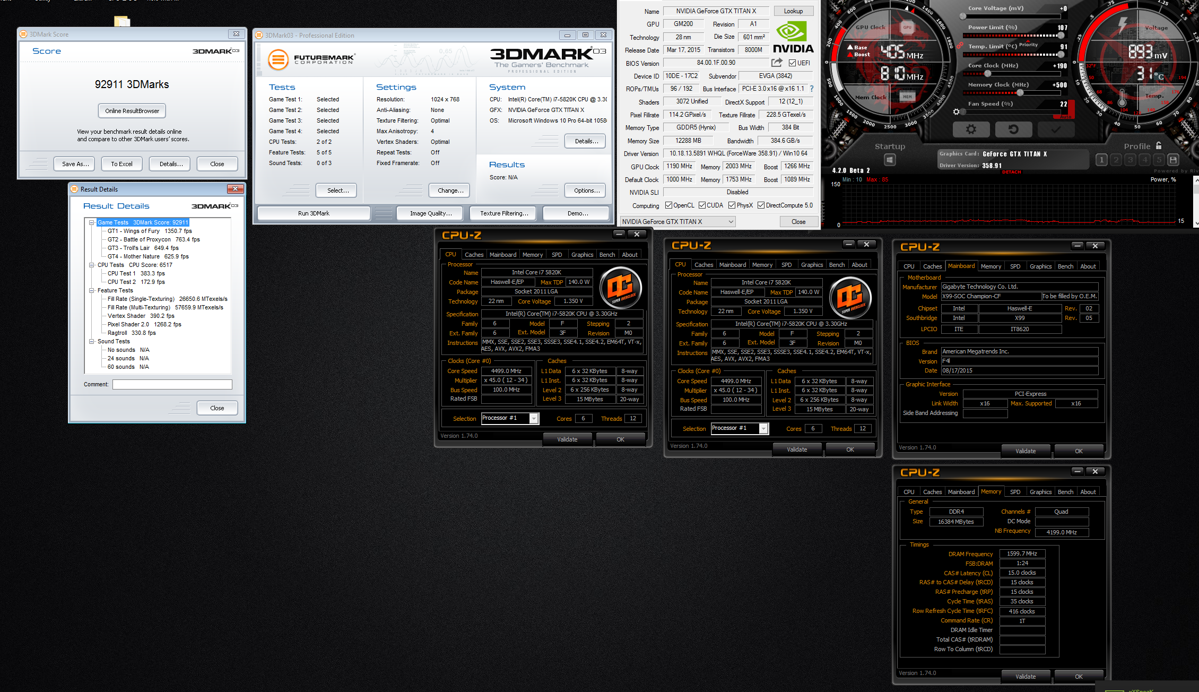Viewport: 1199px width, 692px height.
Task: Click the save profile floppy icon
Action: pos(1173,159)
